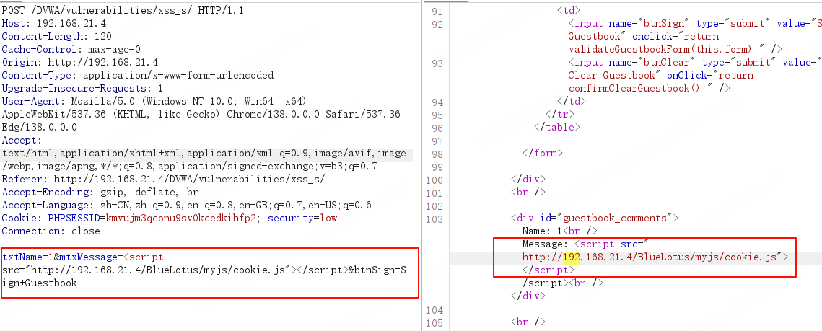Click the closing </script> tag in response

click(548, 270)
